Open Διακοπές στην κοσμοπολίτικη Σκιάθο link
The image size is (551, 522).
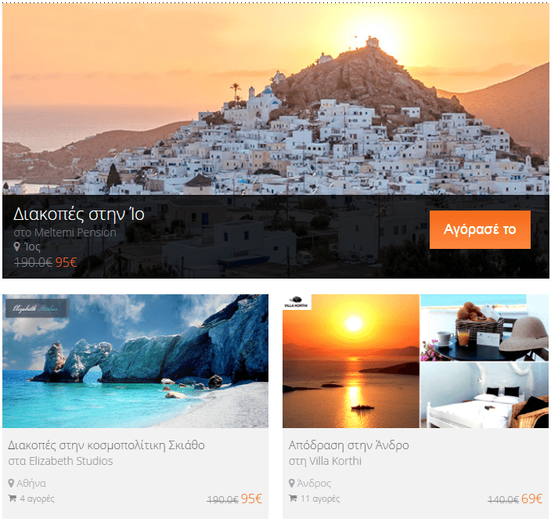(106, 445)
